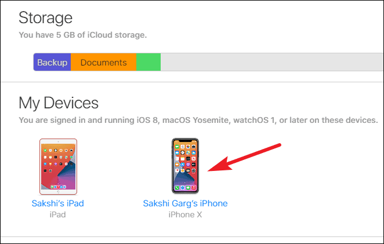This screenshot has height=244, width=384.
Task: Open the Sakshi's iPad link
Action: coord(58,203)
